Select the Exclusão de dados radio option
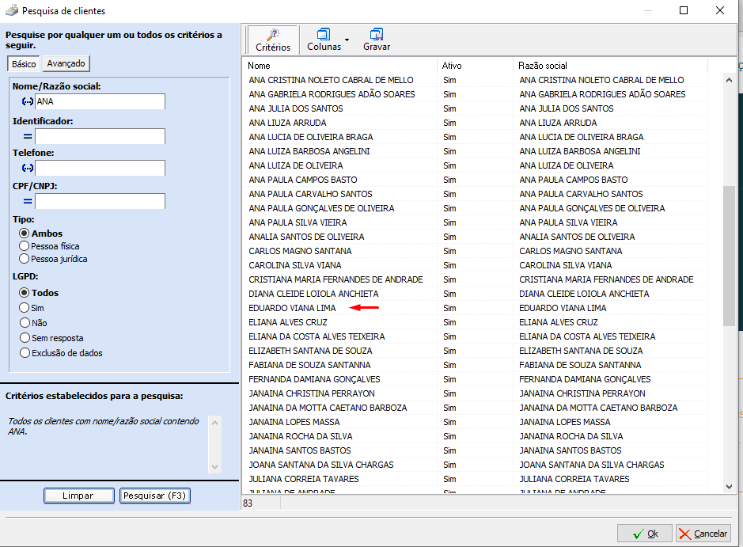 point(25,353)
